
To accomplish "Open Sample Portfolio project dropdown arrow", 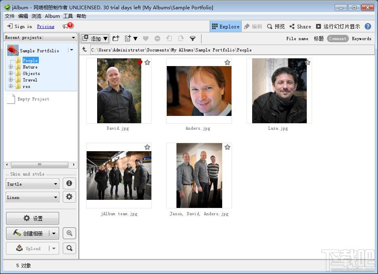I will (x=71, y=50).
